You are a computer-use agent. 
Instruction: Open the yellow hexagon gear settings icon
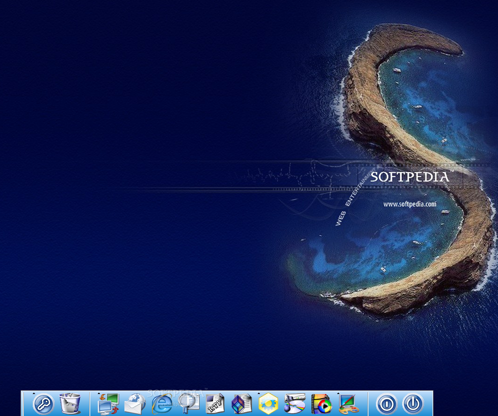(x=268, y=404)
